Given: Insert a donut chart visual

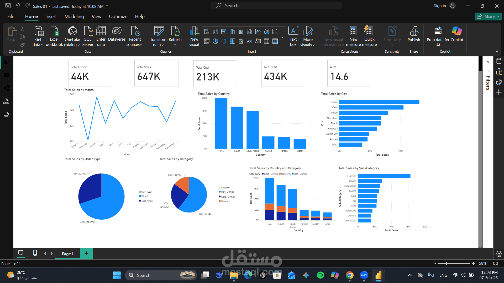Looking at the screenshot, I should (x=224, y=41).
